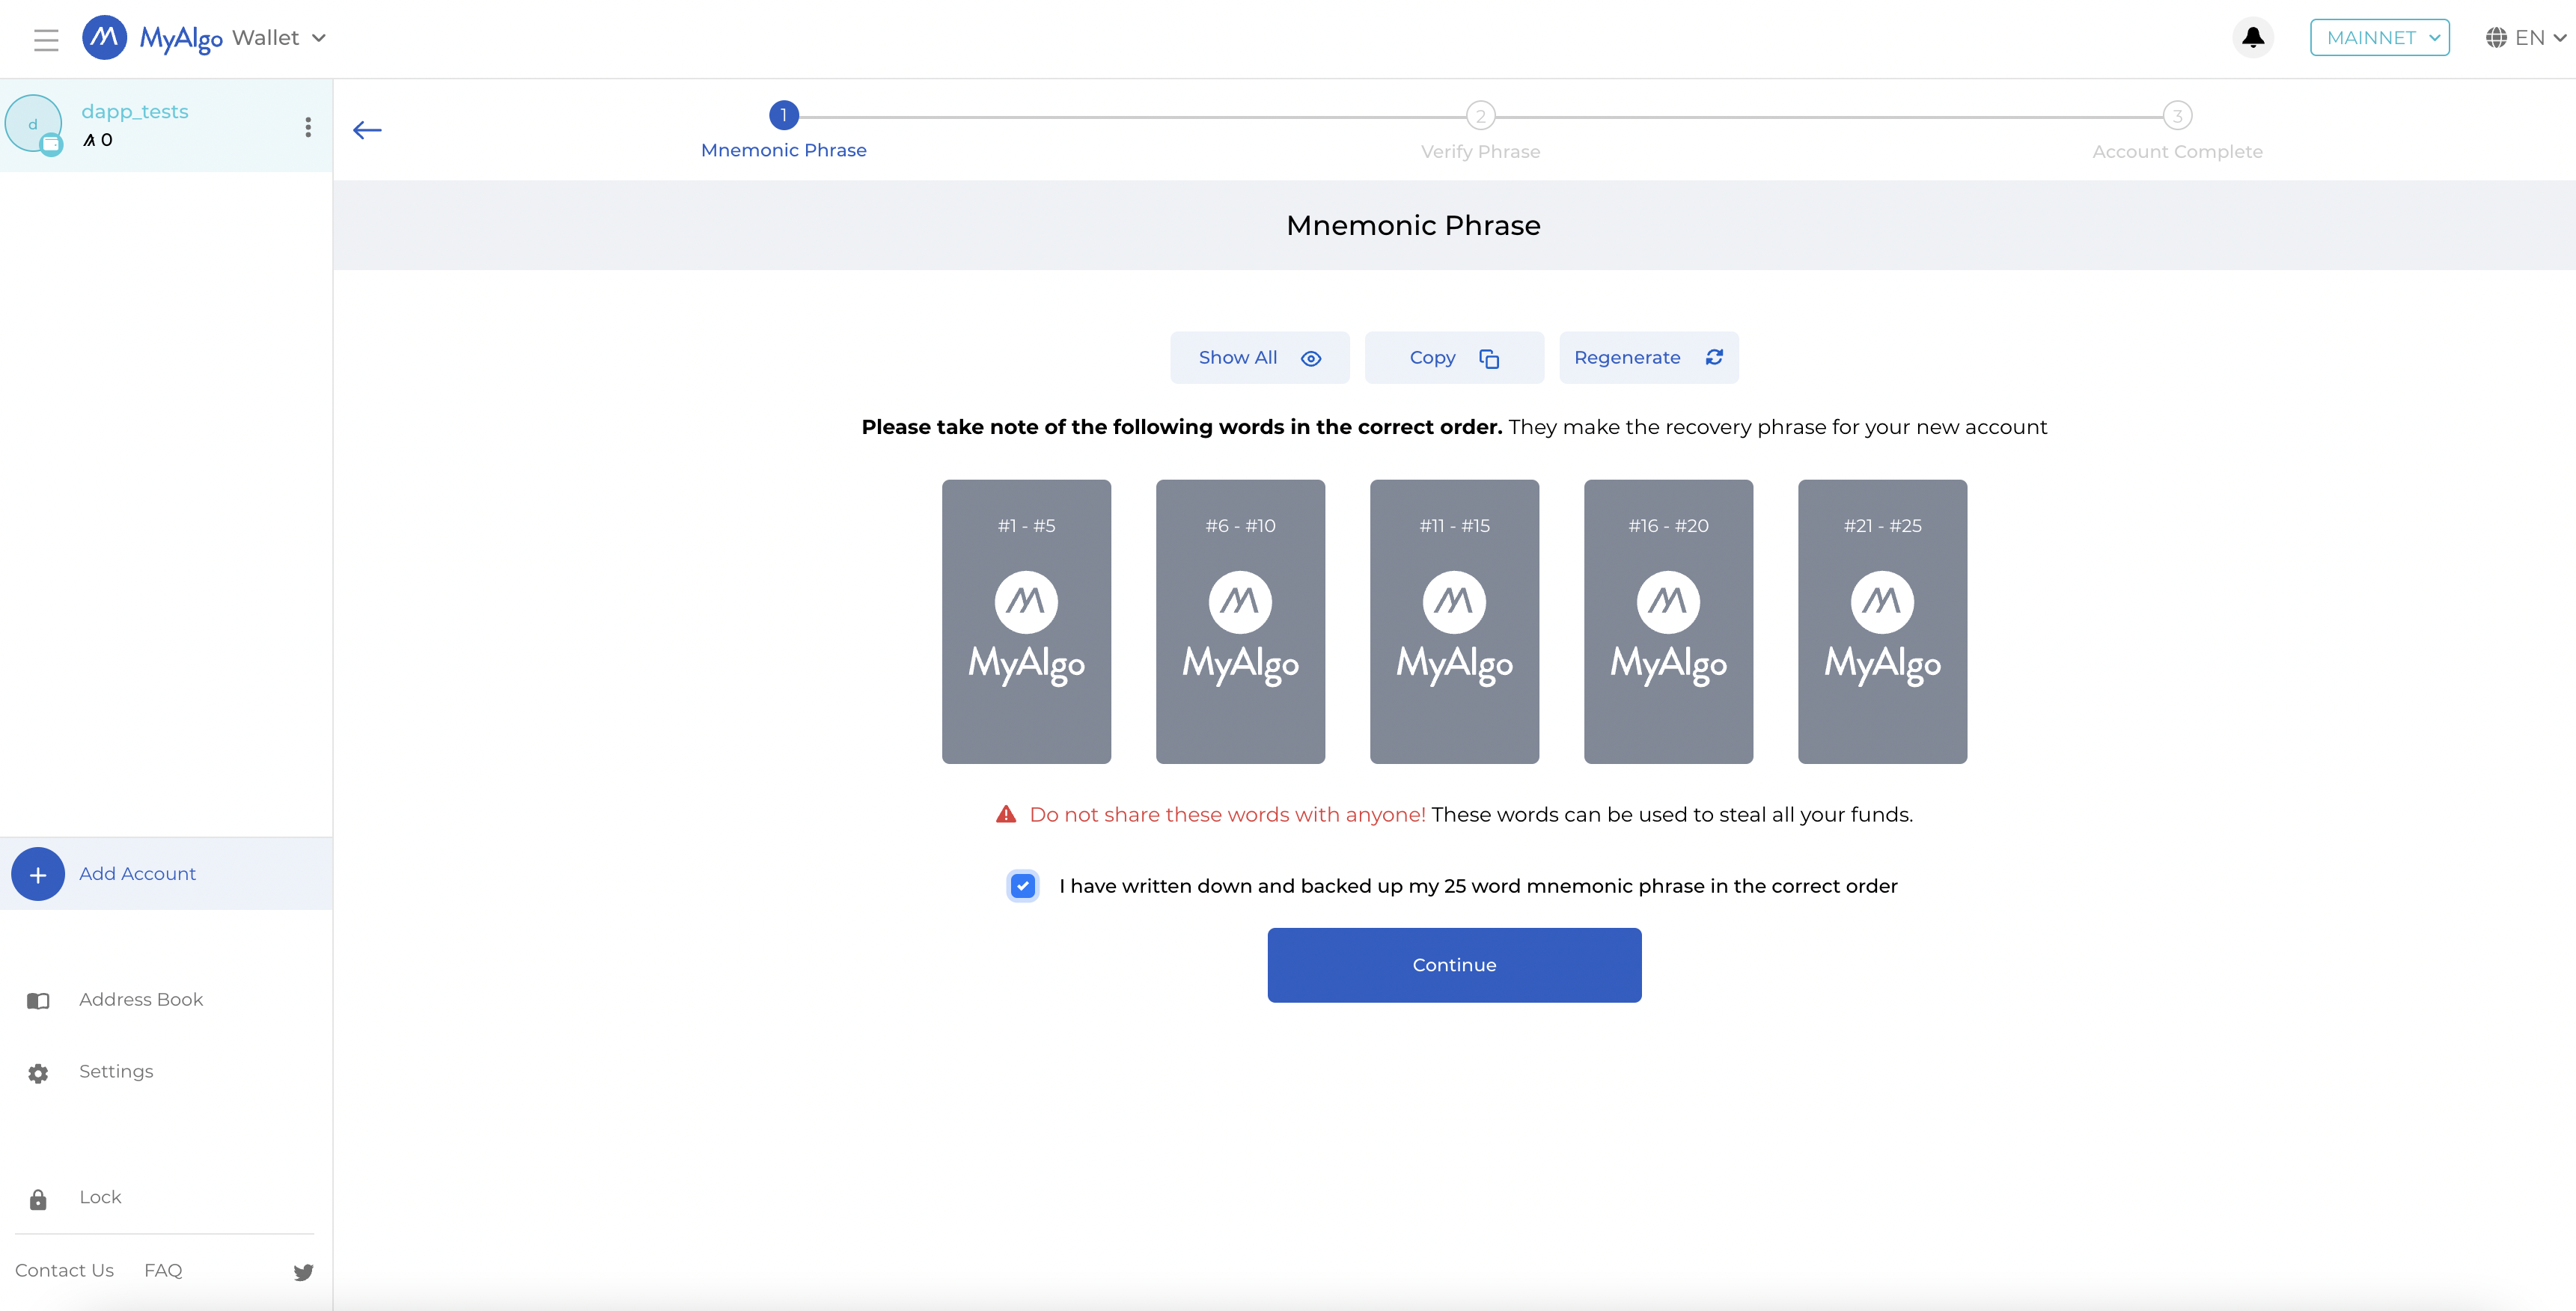Click the Add Account plus icon

pyautogui.click(x=38, y=874)
